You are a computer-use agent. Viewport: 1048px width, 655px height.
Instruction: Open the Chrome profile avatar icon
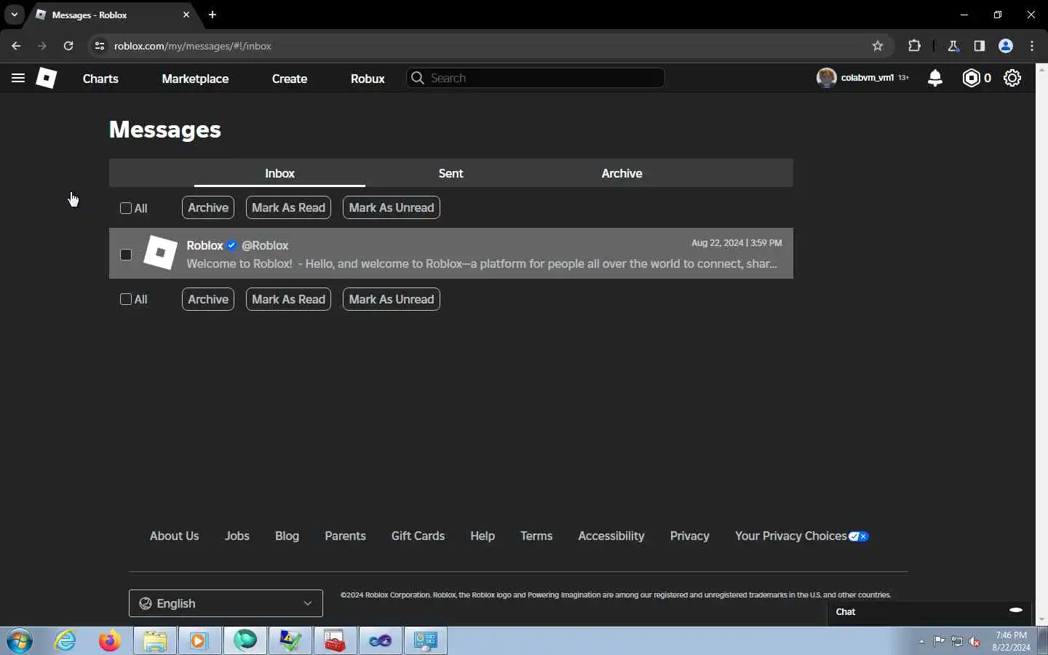(x=1006, y=46)
